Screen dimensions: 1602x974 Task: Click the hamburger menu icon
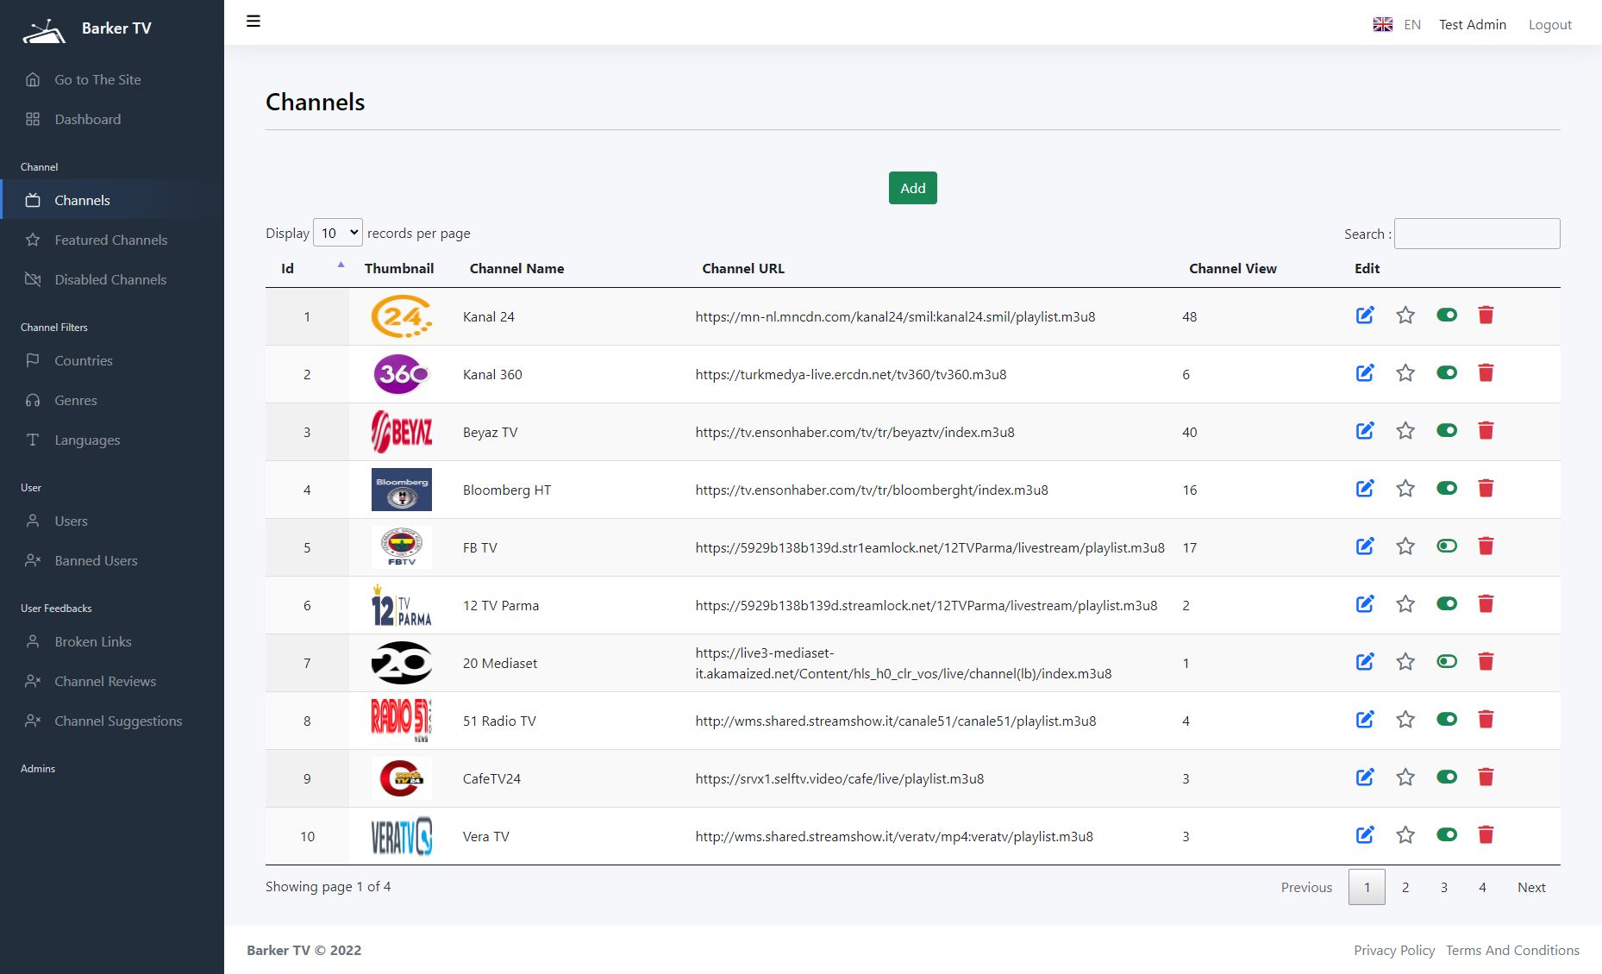tap(253, 22)
